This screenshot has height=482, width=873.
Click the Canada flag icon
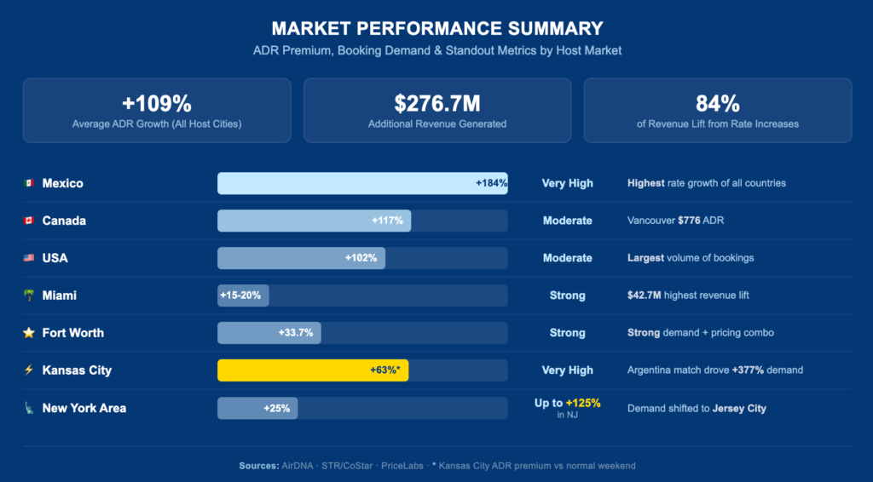tap(29, 221)
